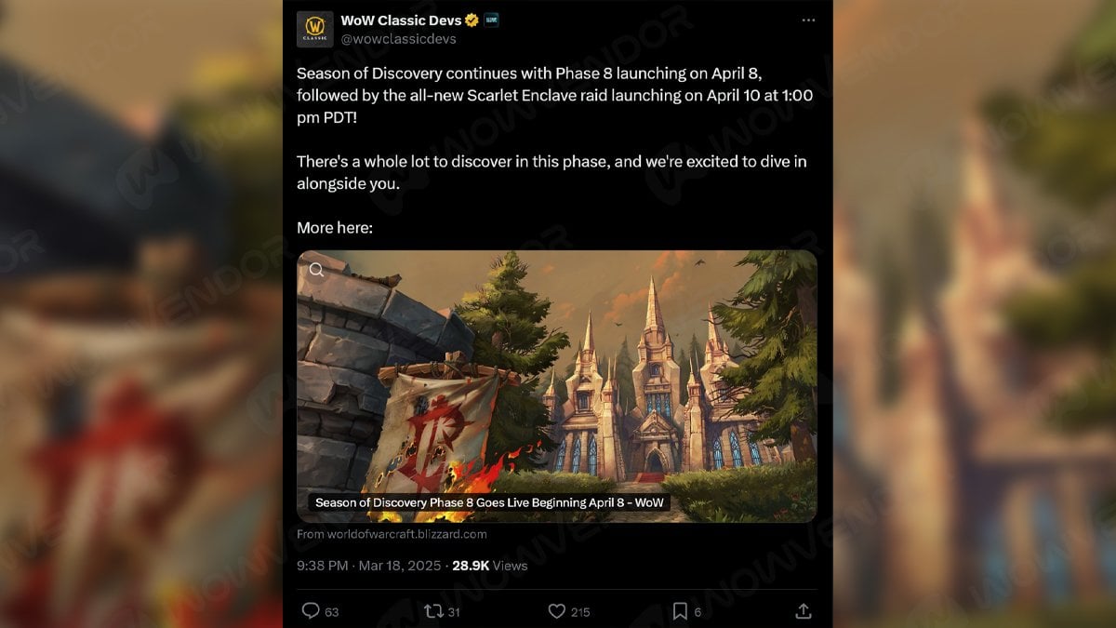This screenshot has width=1116, height=628.
Task: Open the @wowclassicdevs handle link
Action: 398,39
